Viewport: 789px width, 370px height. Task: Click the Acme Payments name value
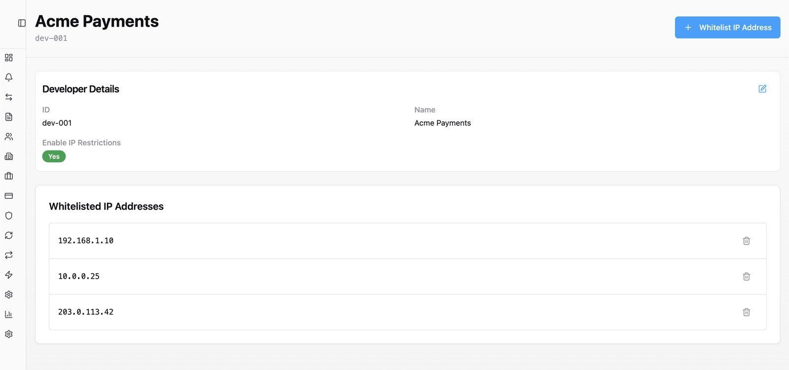pyautogui.click(x=442, y=123)
